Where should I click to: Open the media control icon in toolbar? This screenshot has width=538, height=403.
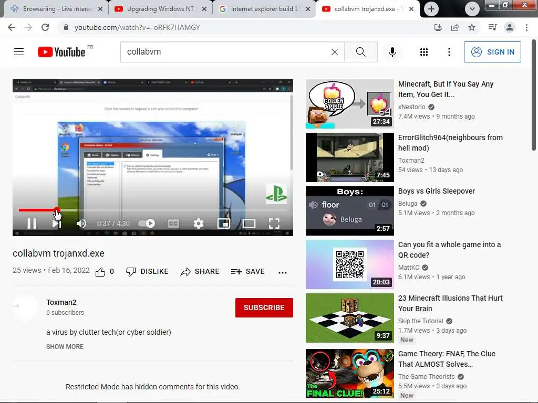pos(492,27)
